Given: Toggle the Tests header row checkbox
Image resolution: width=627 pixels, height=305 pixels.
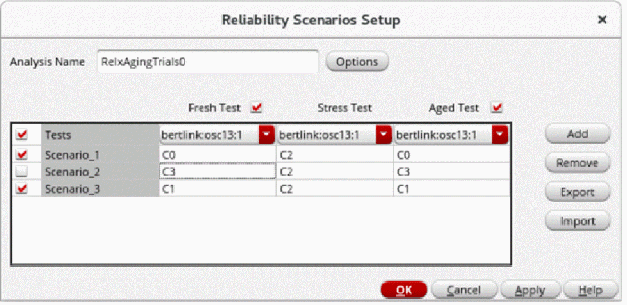Looking at the screenshot, I should pyautogui.click(x=22, y=135).
